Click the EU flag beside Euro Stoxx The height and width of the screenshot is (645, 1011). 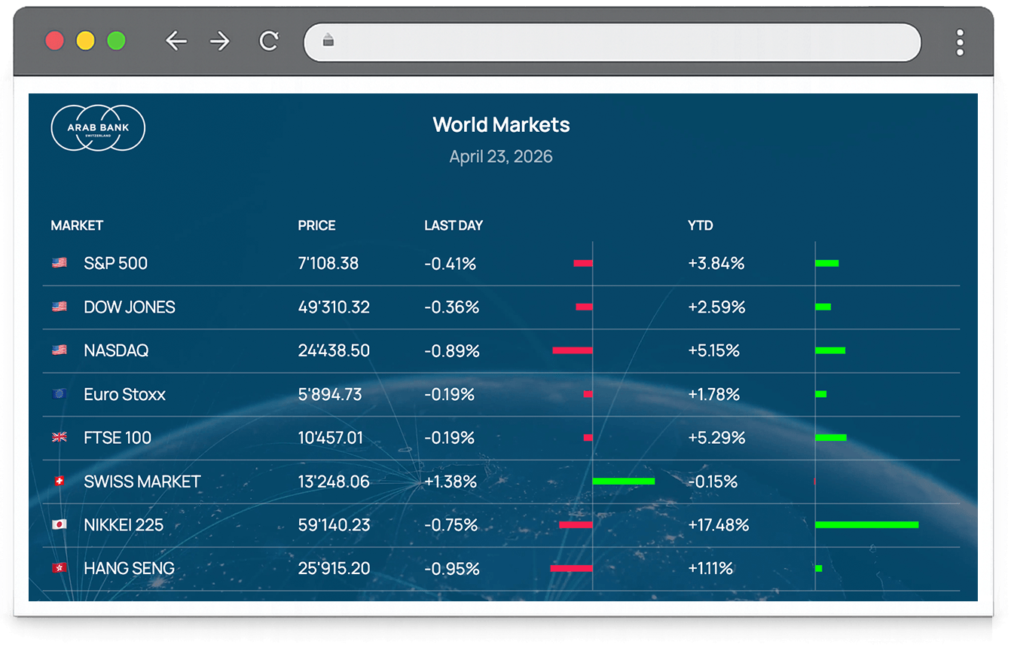tap(59, 393)
